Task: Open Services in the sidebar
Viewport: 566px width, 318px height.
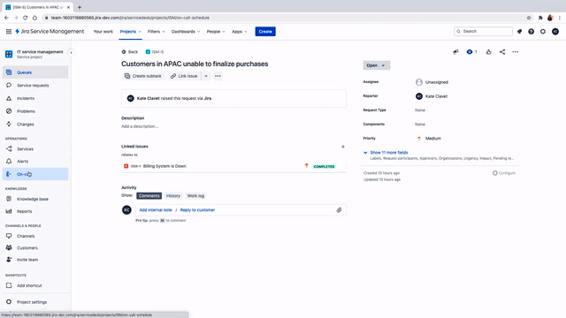Action: coord(35,149)
